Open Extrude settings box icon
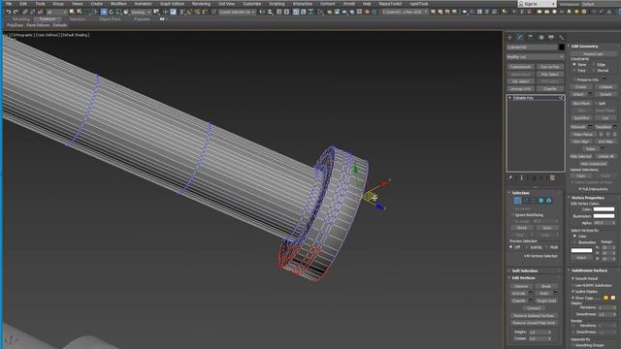Image resolution: width=621 pixels, height=349 pixels. click(531, 293)
